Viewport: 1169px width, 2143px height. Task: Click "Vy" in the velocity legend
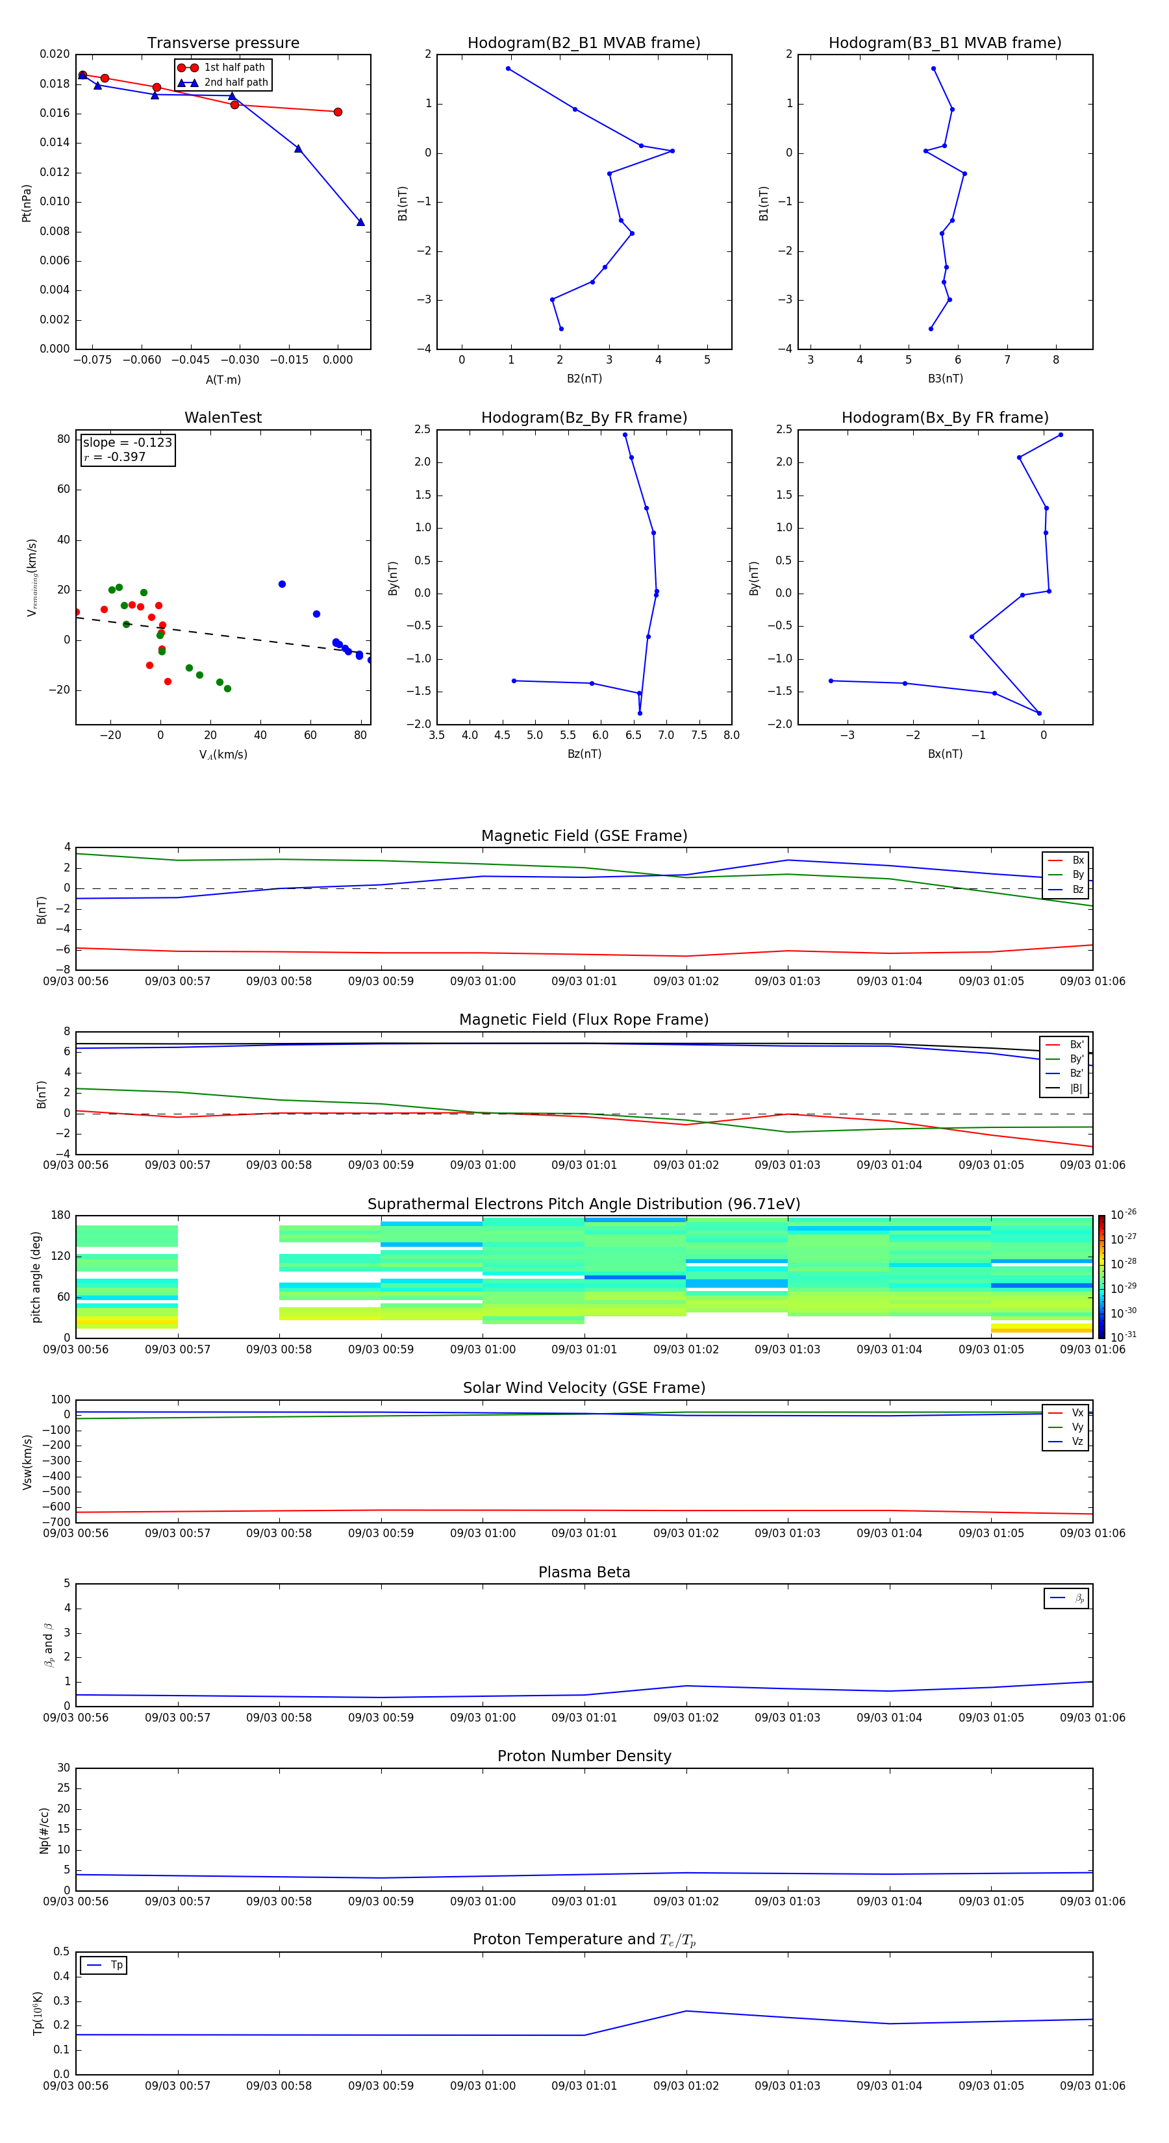coord(1077,1427)
